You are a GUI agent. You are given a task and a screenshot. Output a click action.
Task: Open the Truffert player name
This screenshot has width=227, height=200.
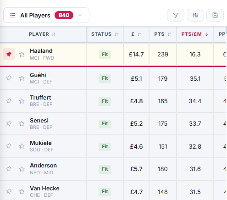(x=40, y=97)
